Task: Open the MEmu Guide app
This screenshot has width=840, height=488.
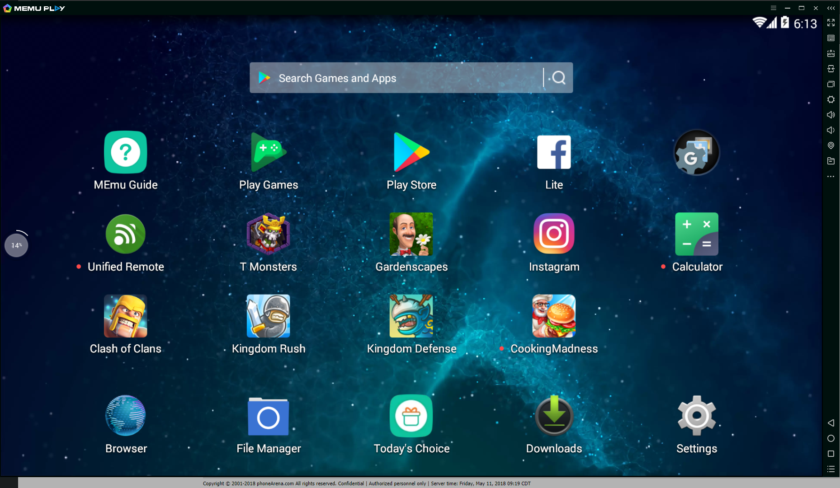Action: (x=126, y=152)
